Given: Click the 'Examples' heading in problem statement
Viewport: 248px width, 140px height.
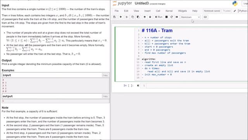Looking at the screenshot, I should pyautogui.click(x=8, y=70).
